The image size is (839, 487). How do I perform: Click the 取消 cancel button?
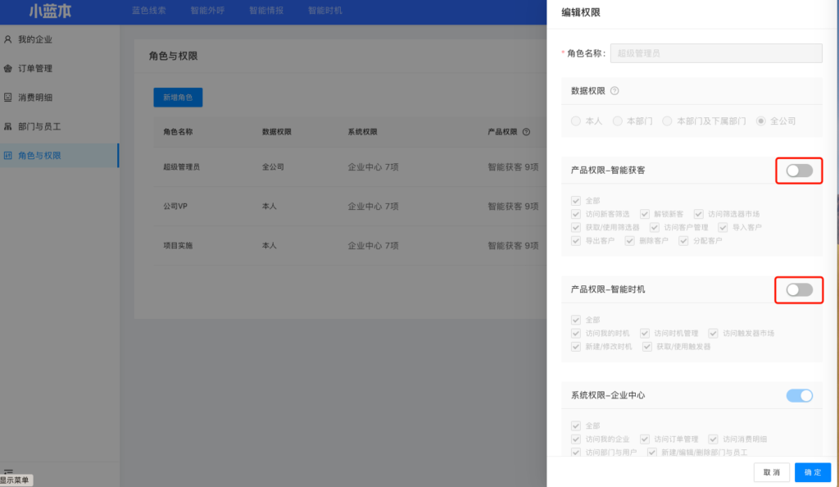click(x=771, y=472)
